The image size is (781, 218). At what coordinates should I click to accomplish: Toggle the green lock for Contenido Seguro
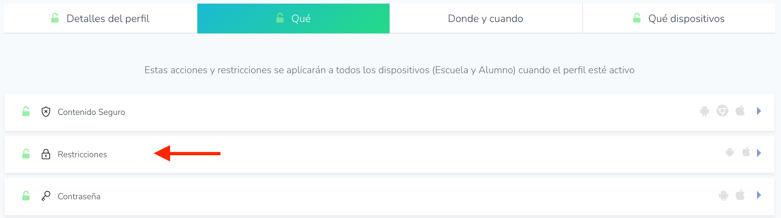pos(26,111)
